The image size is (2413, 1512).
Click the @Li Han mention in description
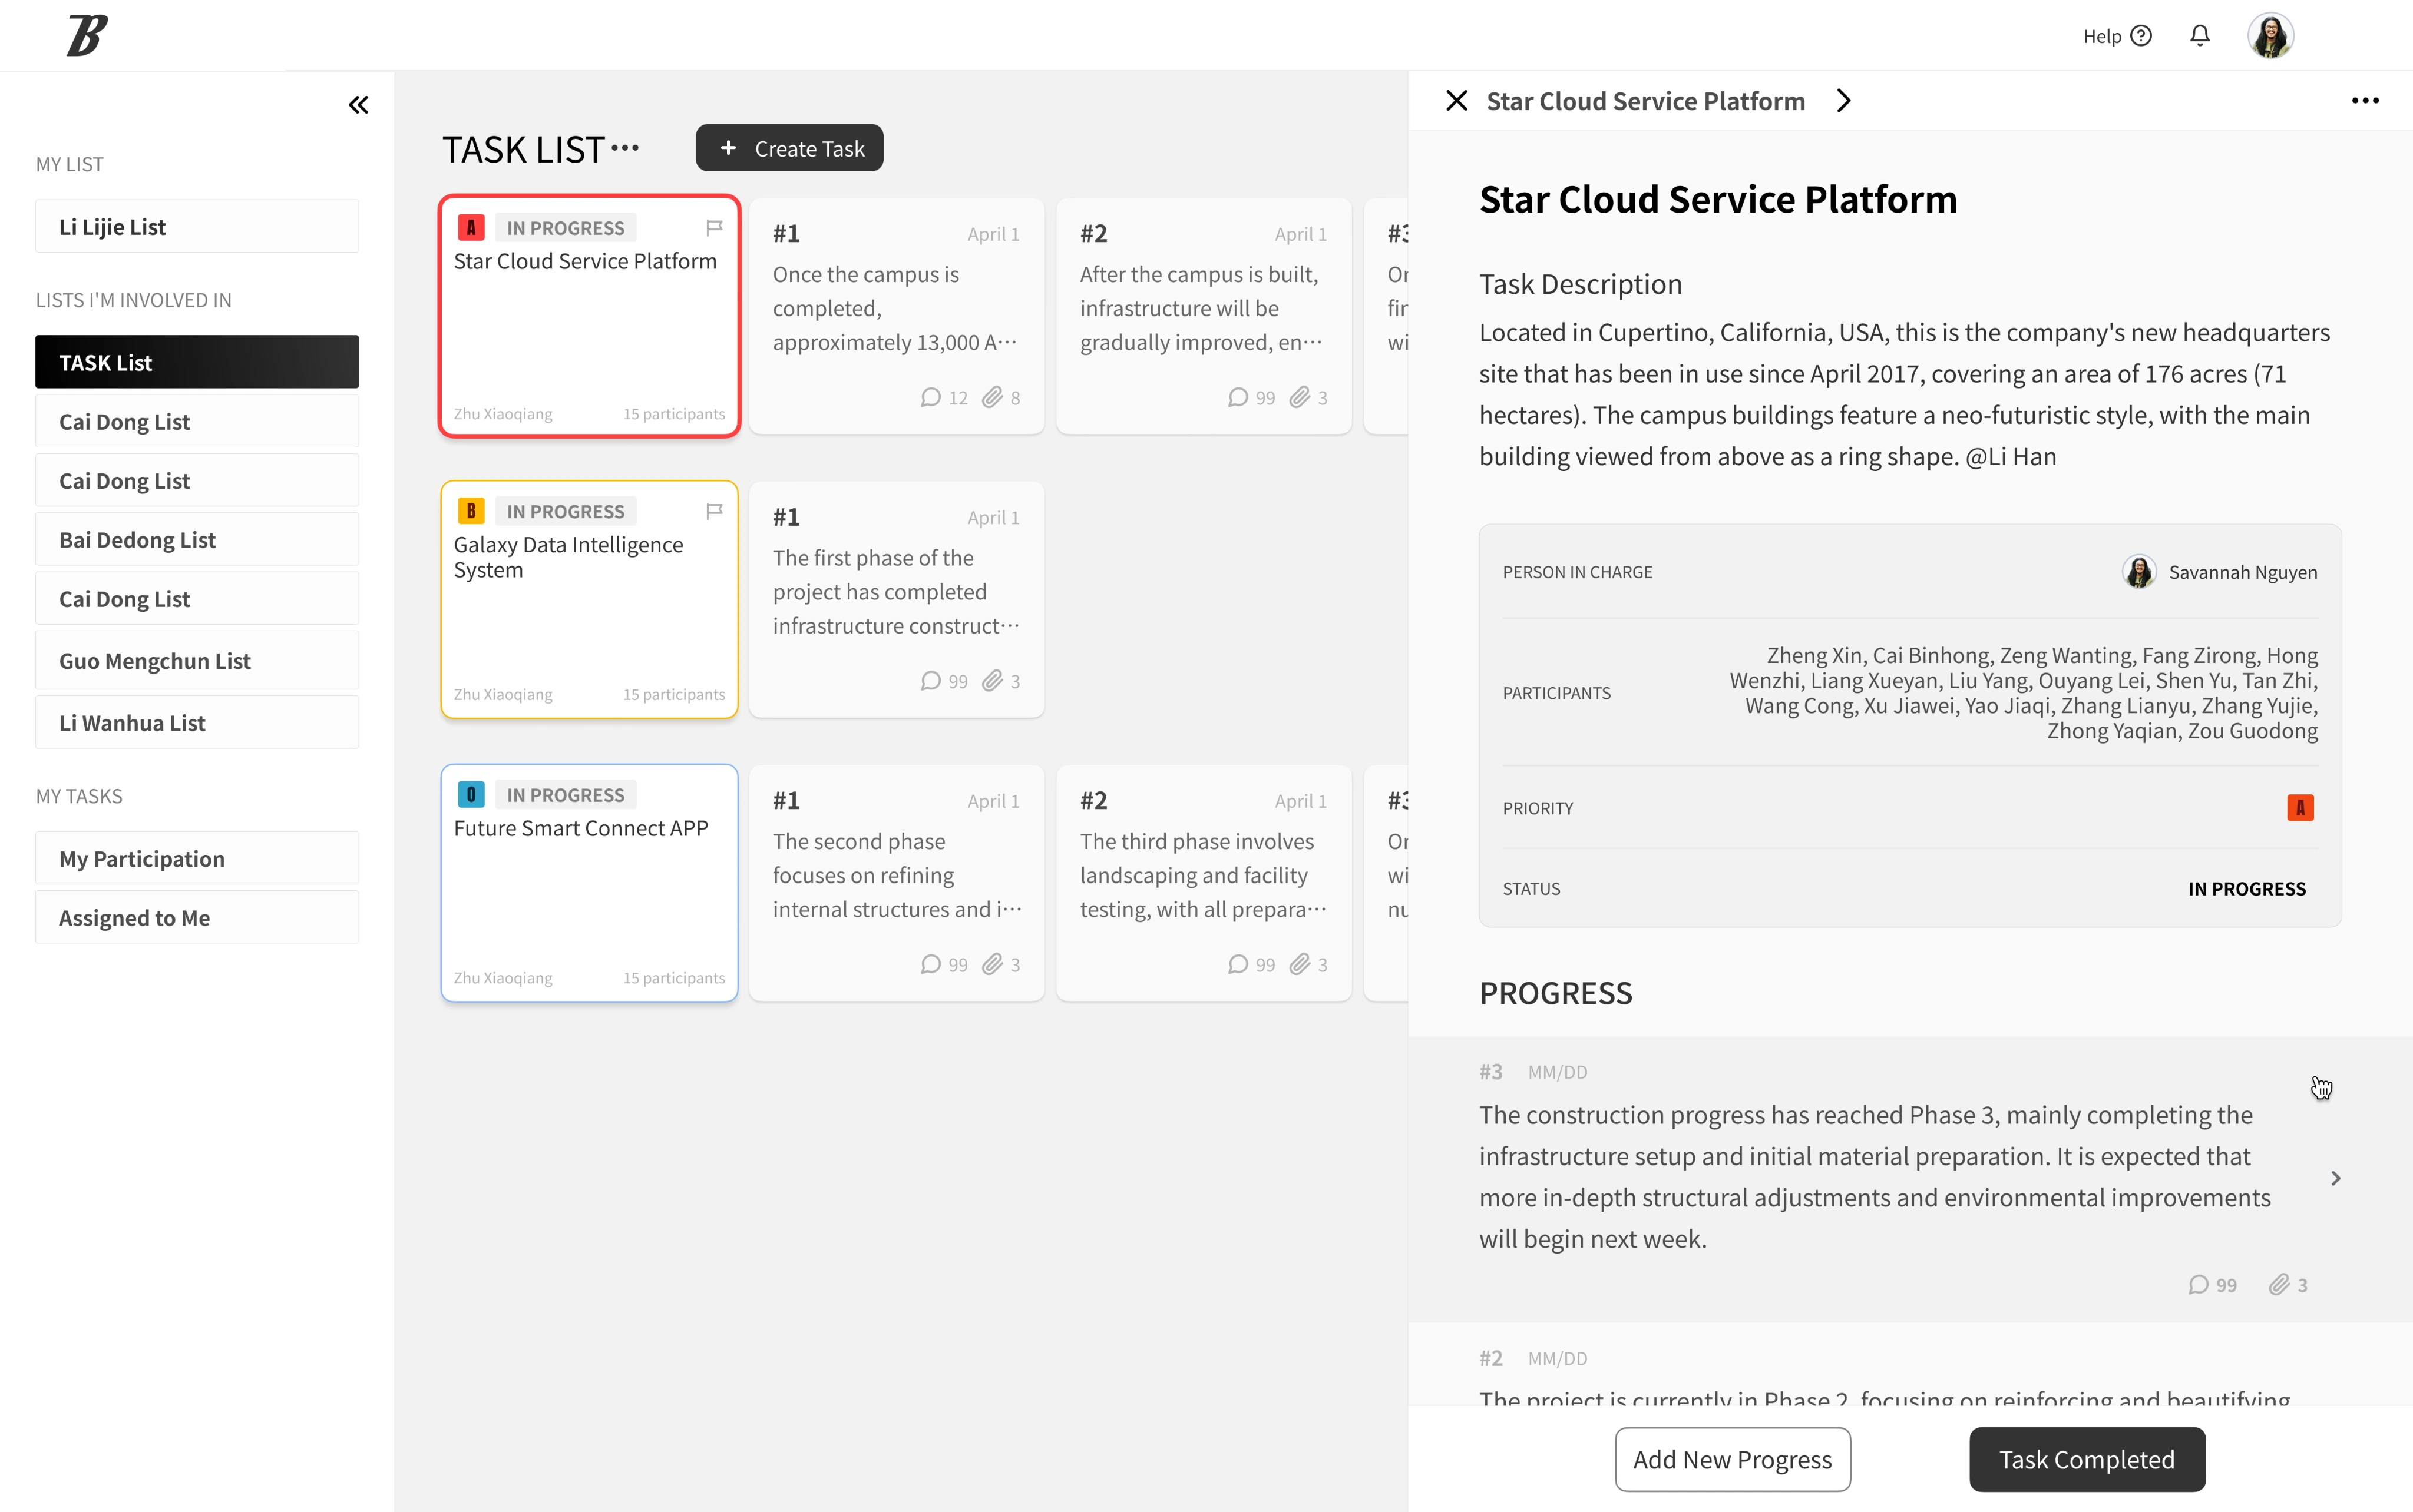pos(2011,457)
